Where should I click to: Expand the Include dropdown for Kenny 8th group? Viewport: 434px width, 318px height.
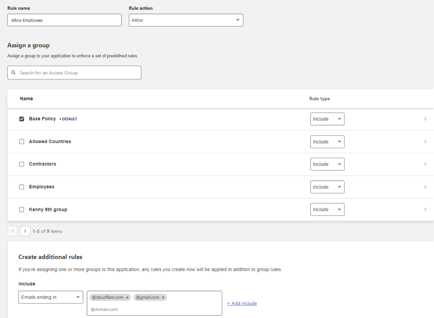pyautogui.click(x=327, y=209)
